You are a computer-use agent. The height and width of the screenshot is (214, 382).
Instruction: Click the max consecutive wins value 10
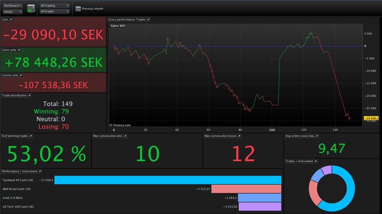[147, 154]
